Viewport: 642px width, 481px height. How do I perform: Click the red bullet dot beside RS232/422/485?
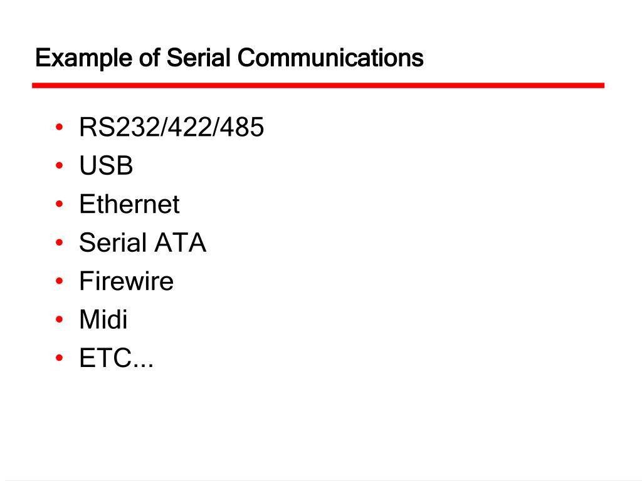click(x=60, y=127)
